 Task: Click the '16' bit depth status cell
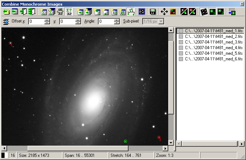[x=13, y=155]
